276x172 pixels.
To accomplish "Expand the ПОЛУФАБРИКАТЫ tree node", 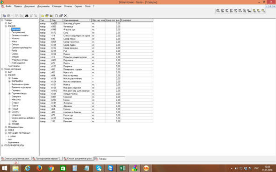I will tap(2, 145).
